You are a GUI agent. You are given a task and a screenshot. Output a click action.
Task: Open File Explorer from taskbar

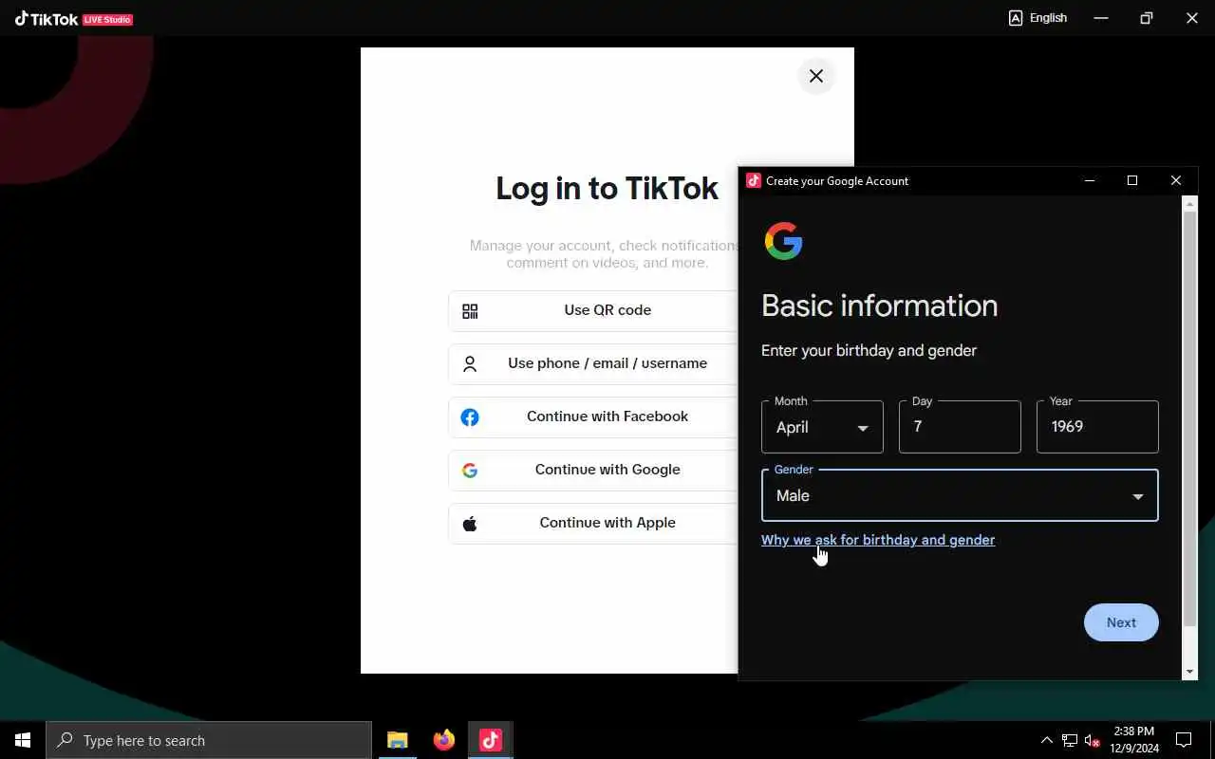398,740
